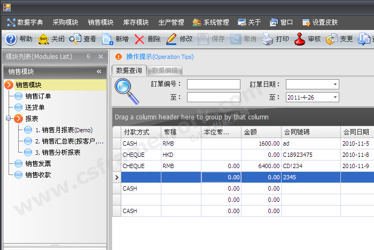374x250 pixels.
Task: Pin the Modules List panel
Action: (89, 56)
